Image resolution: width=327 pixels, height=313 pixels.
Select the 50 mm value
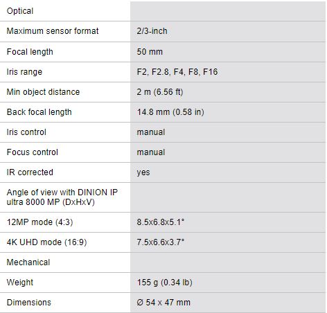point(150,52)
